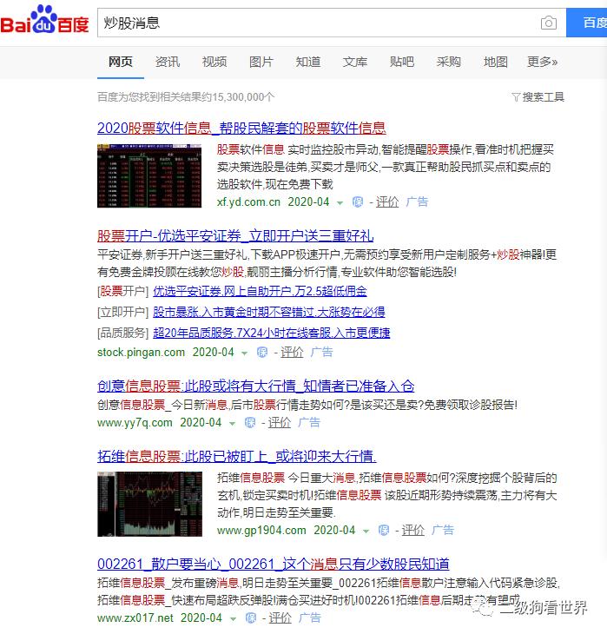607x634 pixels.
Task: Click the 保 badge for www.gp1904.com result
Action: tap(383, 530)
